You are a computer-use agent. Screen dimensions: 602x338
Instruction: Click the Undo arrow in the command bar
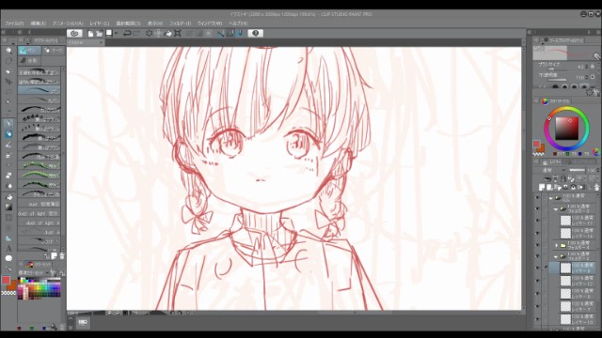click(127, 34)
